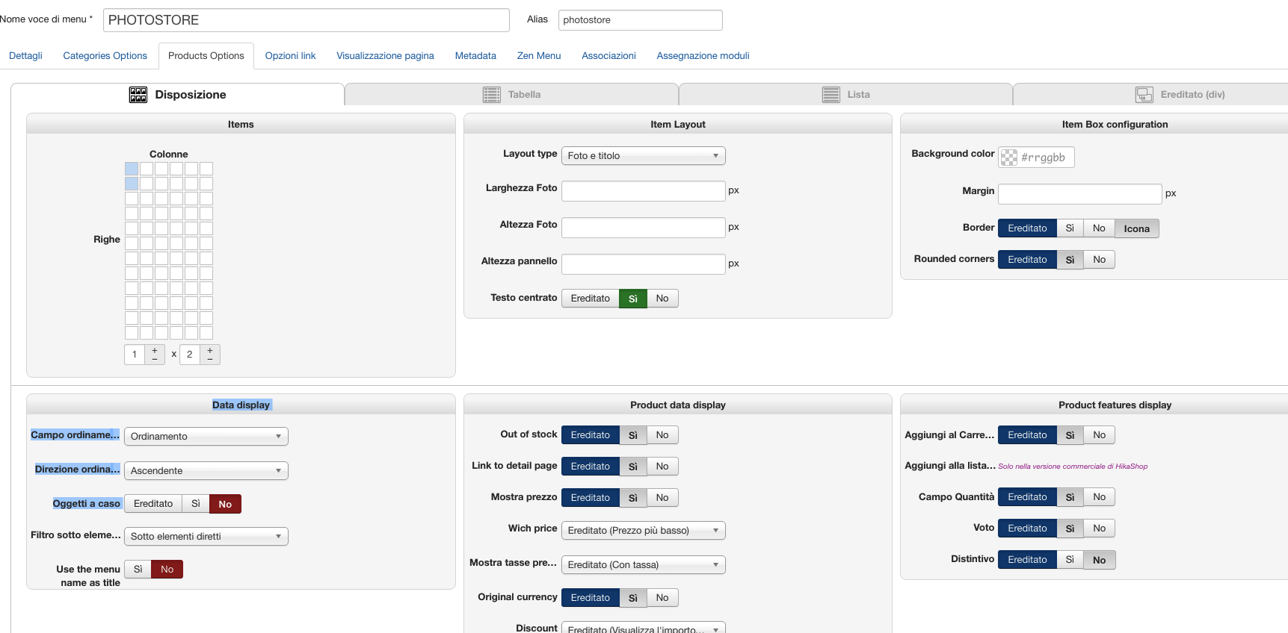Image resolution: width=1288 pixels, height=633 pixels.
Task: Set Original currency to No
Action: point(662,598)
